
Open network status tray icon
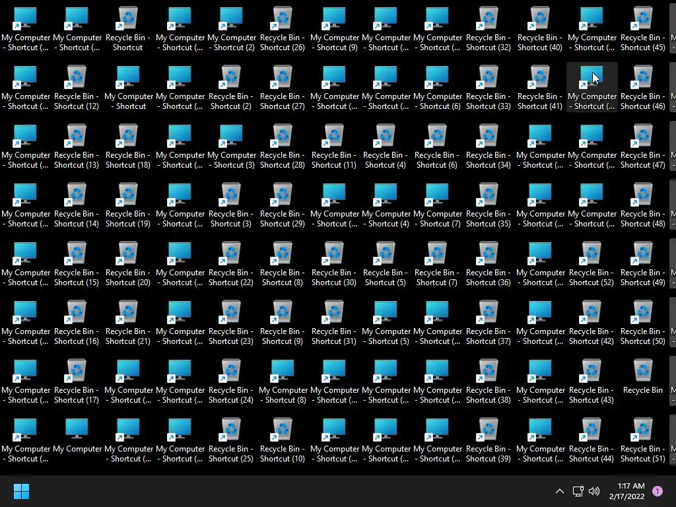578,491
